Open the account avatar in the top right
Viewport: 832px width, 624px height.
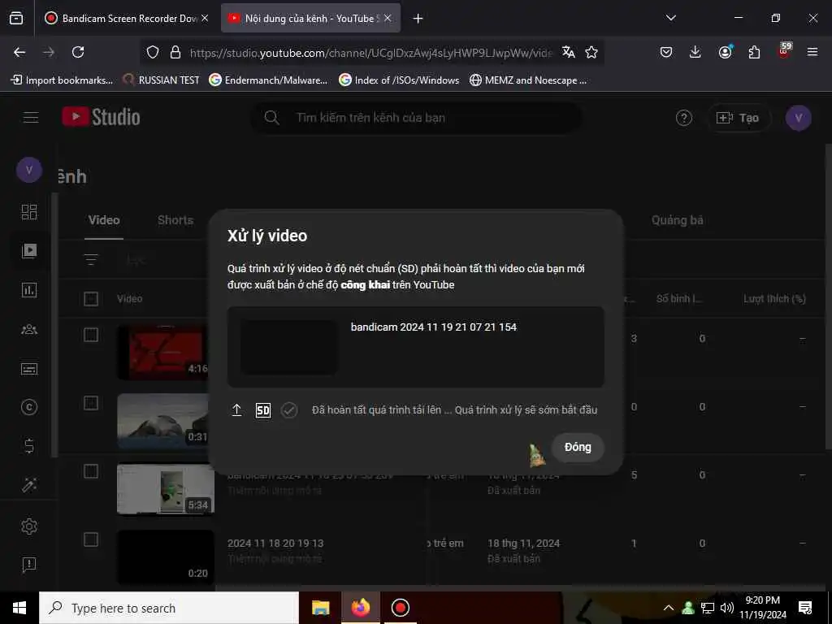coord(798,118)
